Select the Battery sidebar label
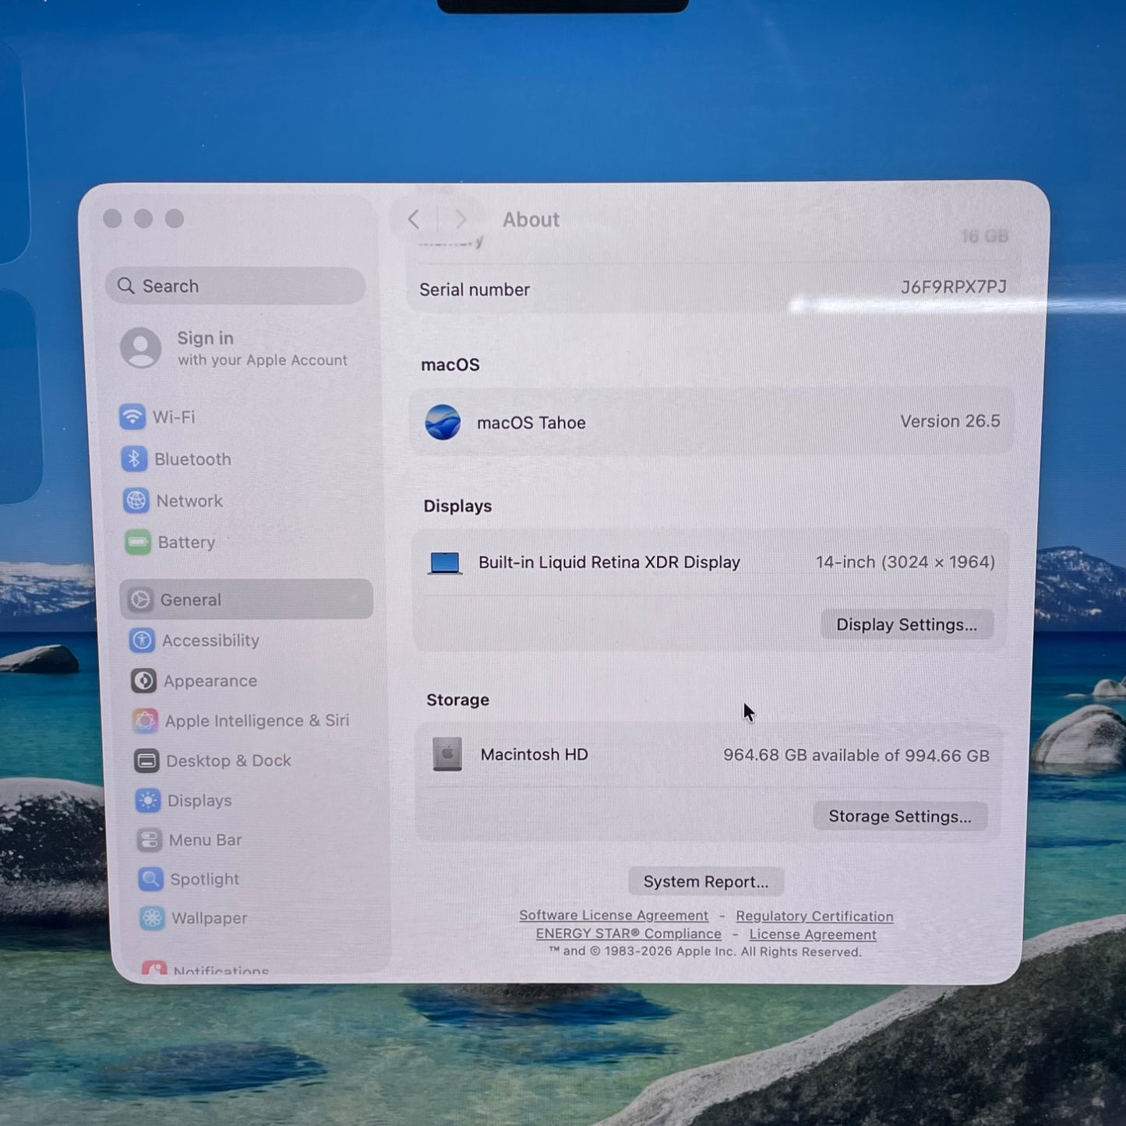Screen dimensions: 1126x1126 (x=186, y=542)
